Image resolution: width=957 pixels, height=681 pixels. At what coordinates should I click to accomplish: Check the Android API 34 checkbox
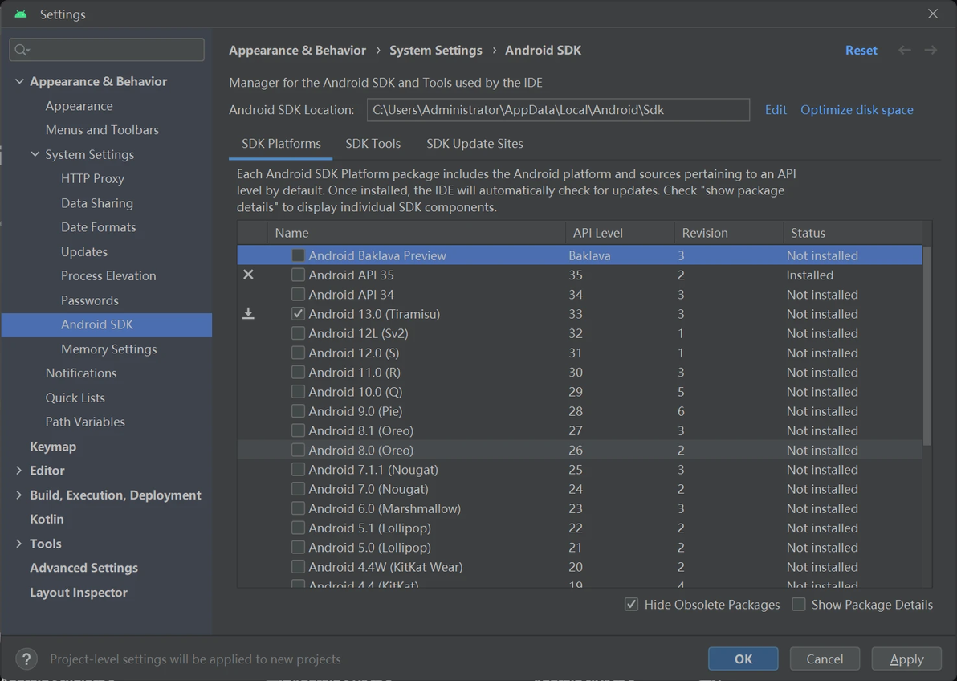click(298, 295)
